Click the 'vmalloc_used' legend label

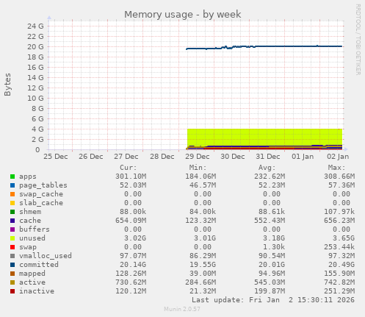coord(46,256)
